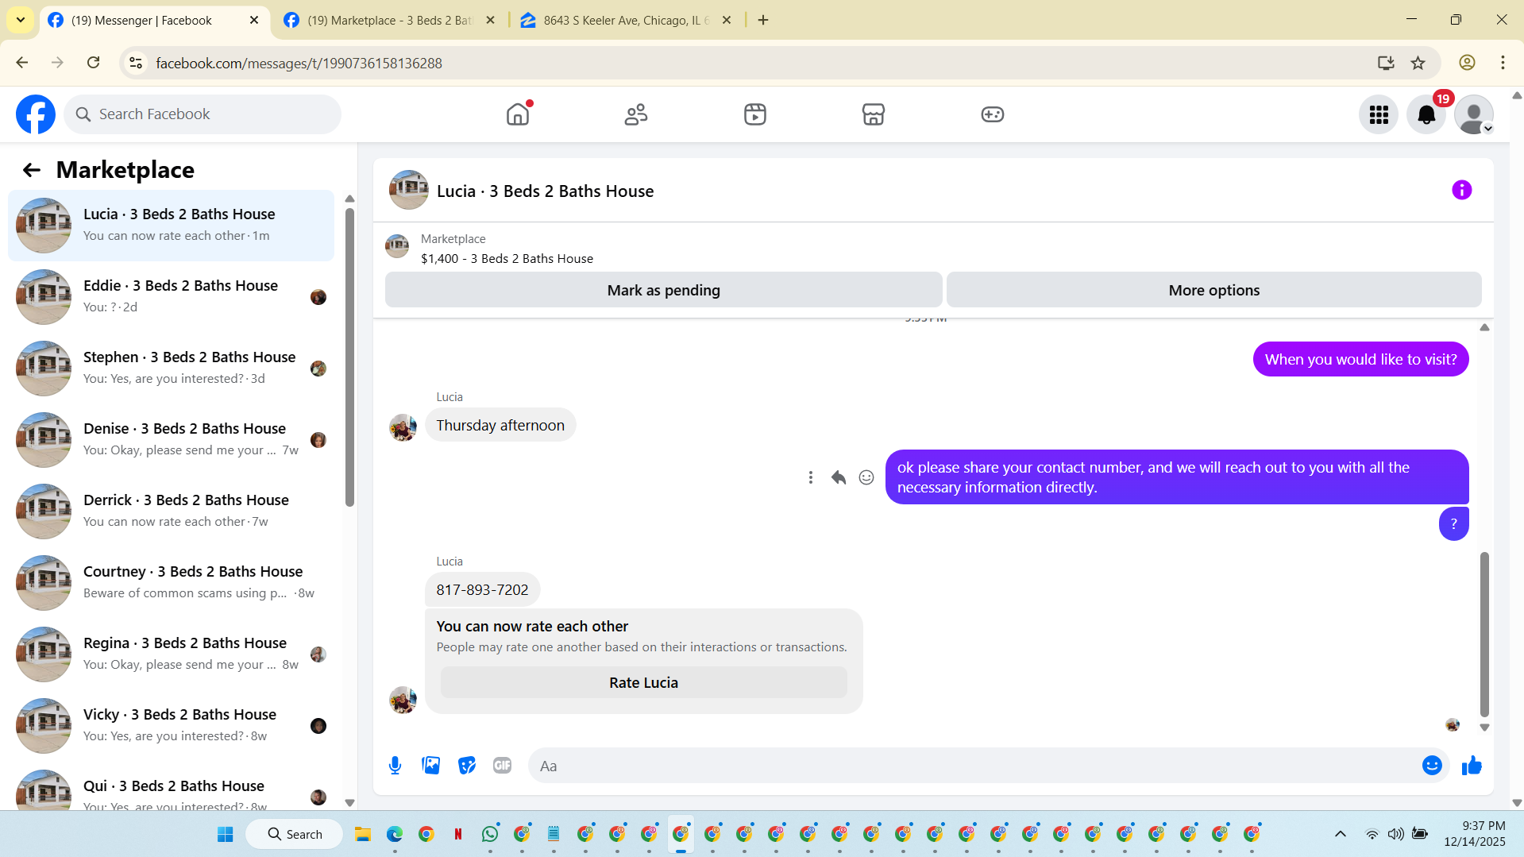Open the Friends icon in top navigation
The height and width of the screenshot is (857, 1524).
pos(636,114)
